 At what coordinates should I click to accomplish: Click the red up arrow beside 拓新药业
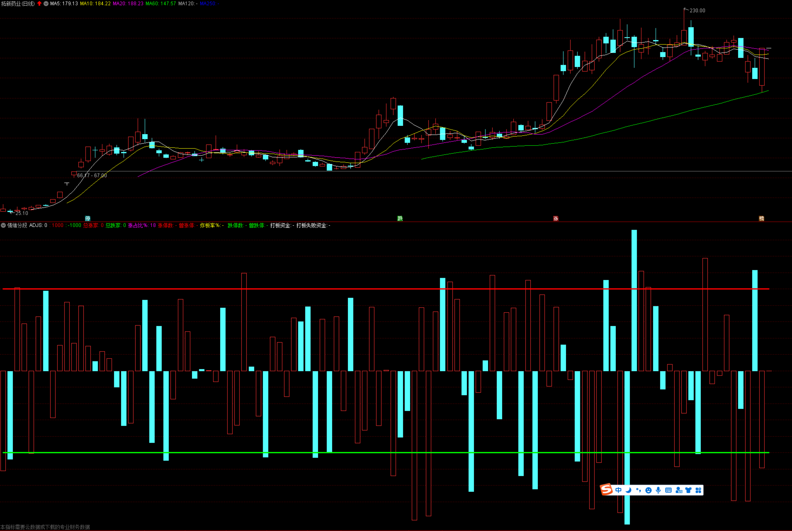click(39, 3)
